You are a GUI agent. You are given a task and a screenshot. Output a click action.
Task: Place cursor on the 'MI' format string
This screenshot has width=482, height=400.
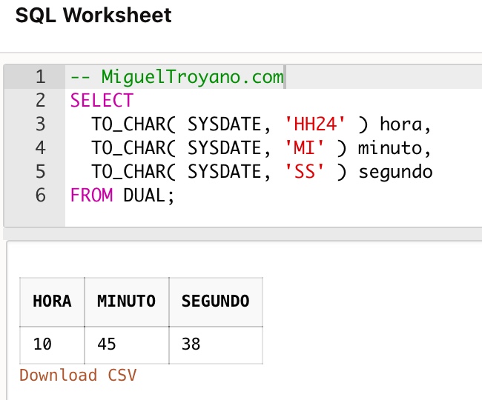tap(304, 148)
